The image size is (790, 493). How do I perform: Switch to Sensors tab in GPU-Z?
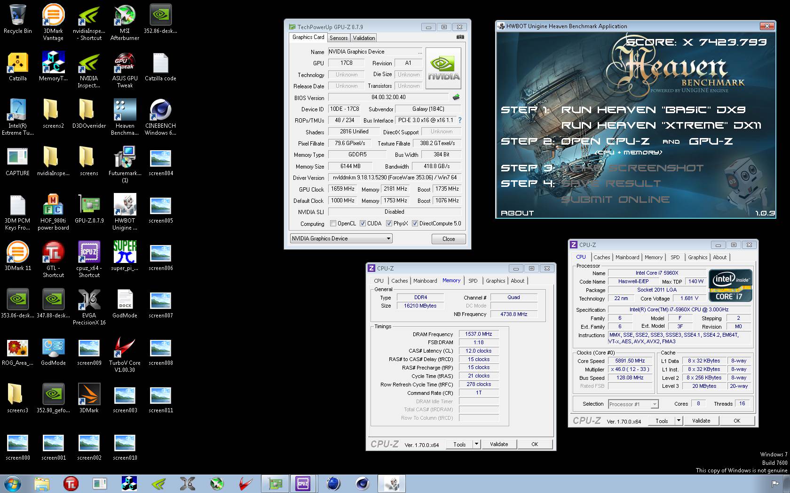pos(339,38)
